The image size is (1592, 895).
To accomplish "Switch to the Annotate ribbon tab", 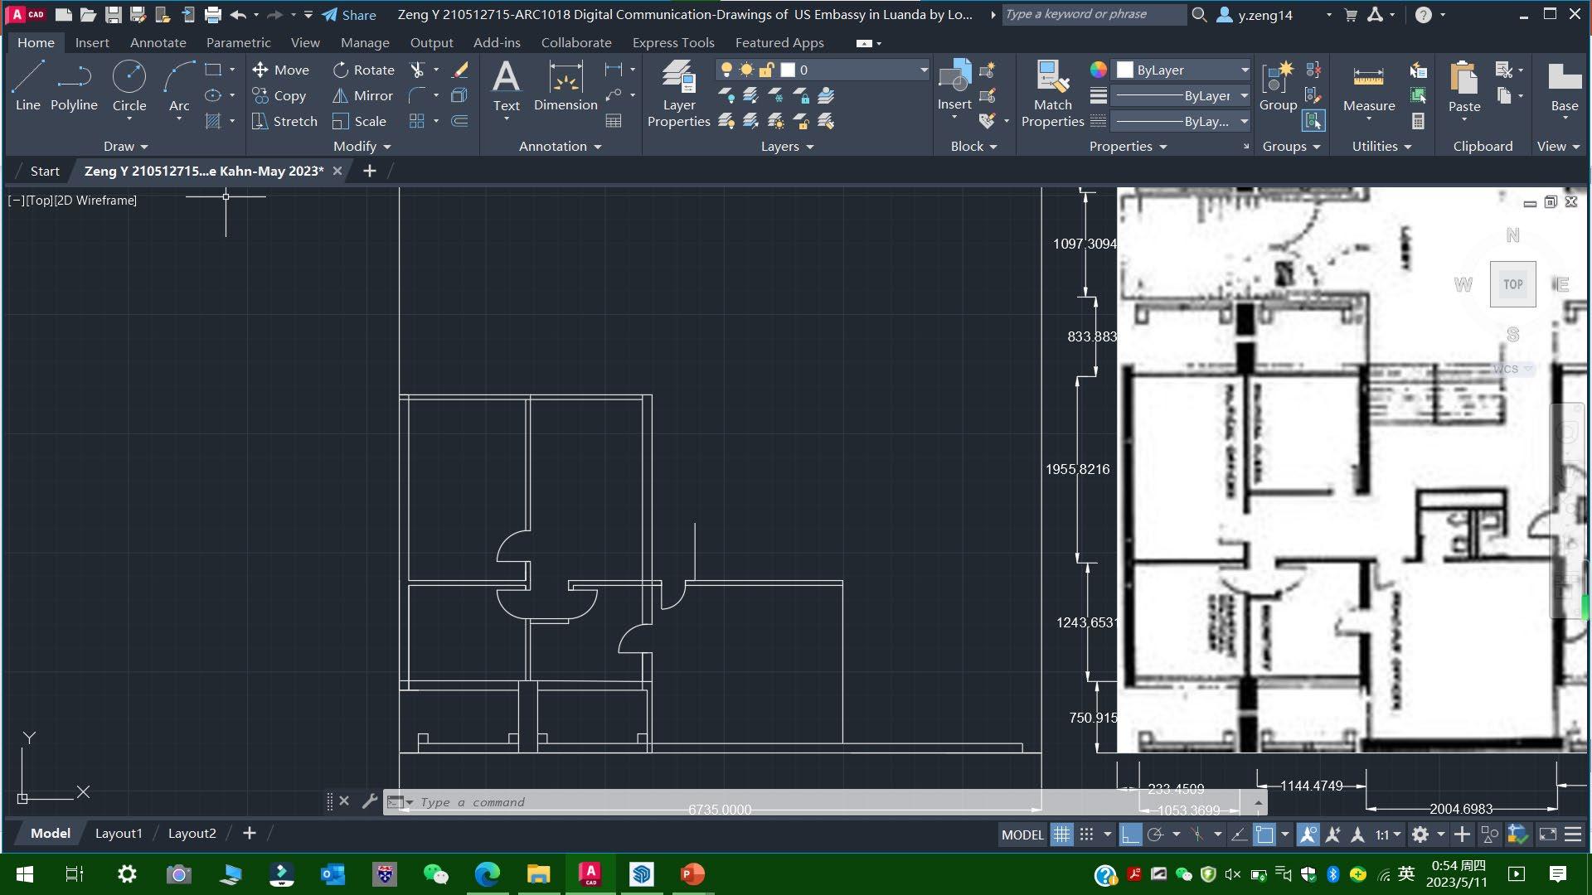I will pyautogui.click(x=158, y=42).
